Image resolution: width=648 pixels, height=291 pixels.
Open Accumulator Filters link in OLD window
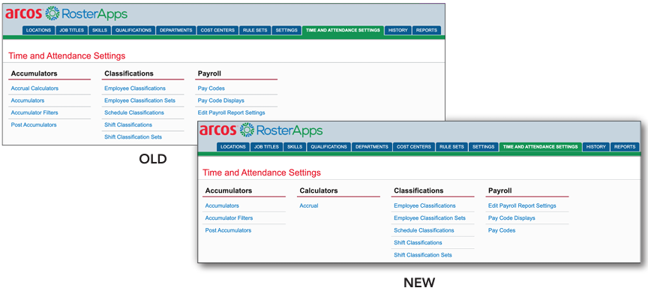click(34, 112)
